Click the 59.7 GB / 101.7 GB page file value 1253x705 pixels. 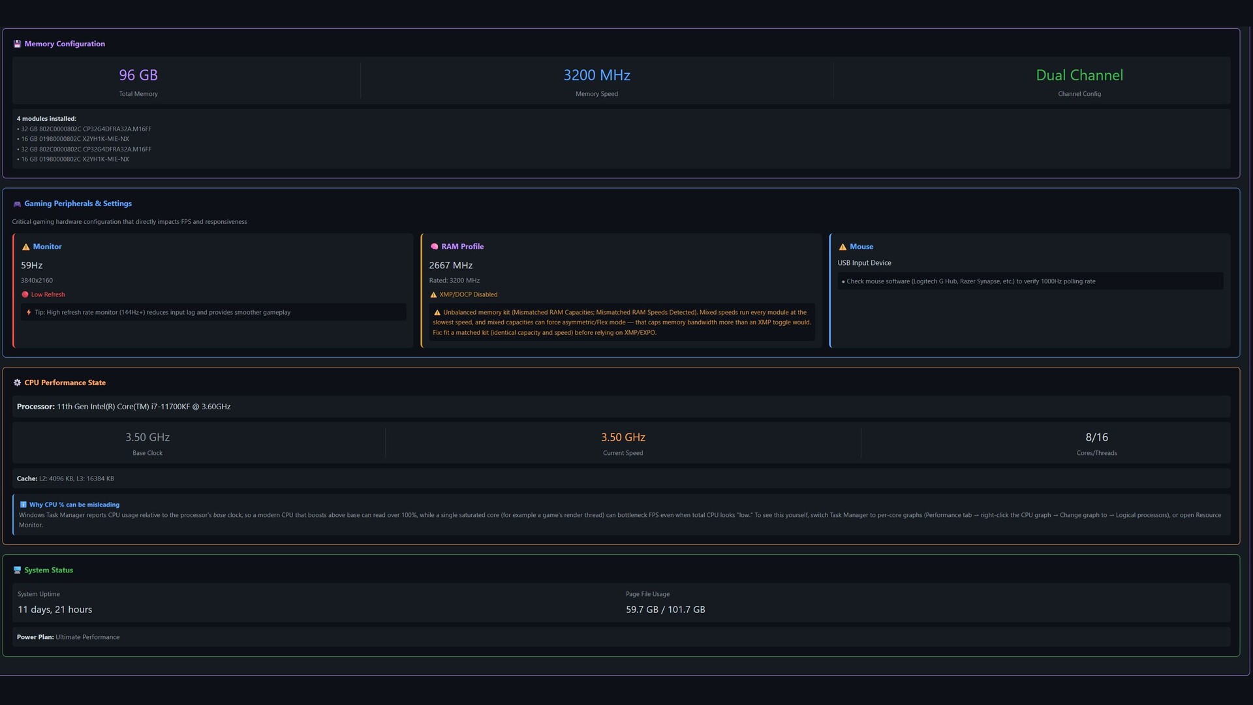click(x=665, y=610)
